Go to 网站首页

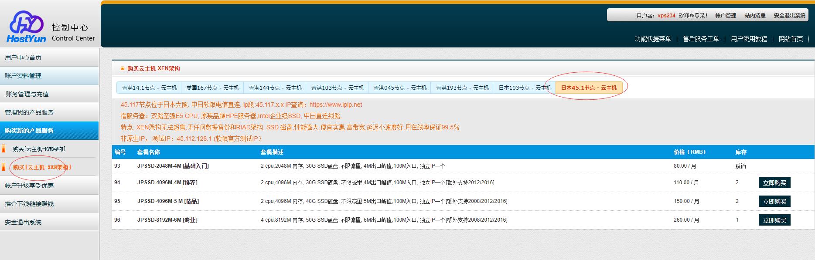tap(791, 39)
